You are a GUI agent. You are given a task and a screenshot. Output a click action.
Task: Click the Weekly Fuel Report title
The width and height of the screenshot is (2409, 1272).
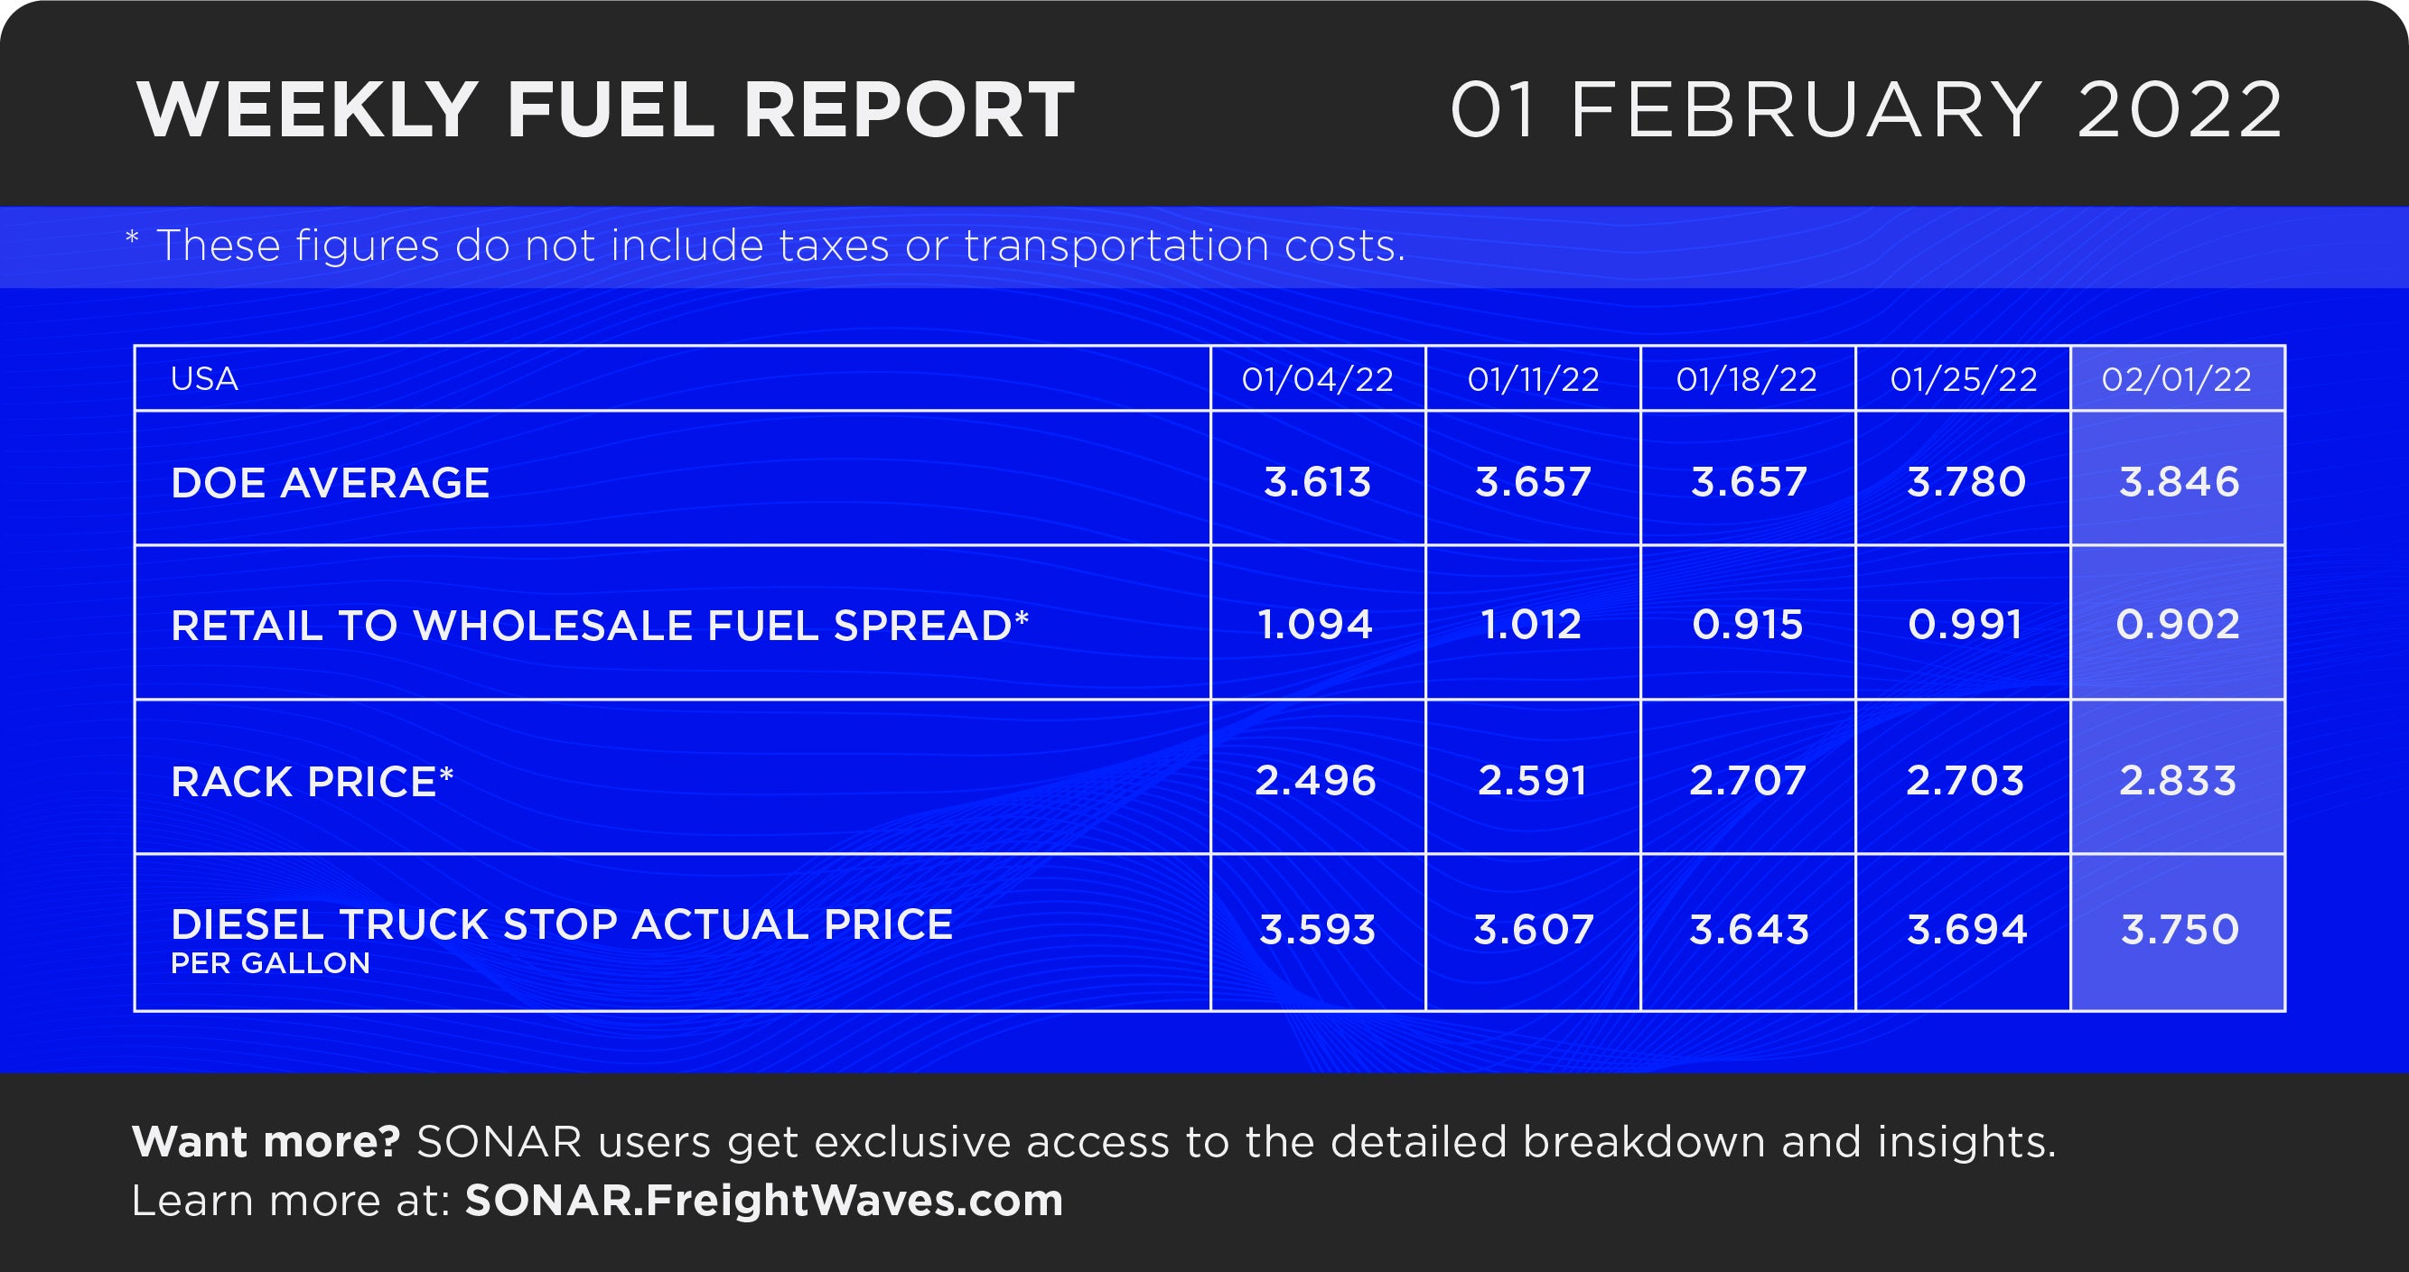pos(606,109)
